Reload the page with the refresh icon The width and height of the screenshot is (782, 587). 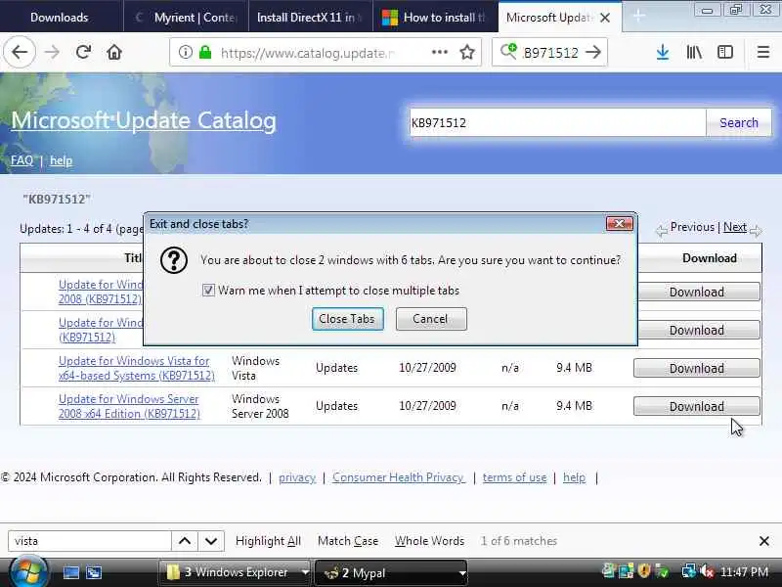pyautogui.click(x=83, y=52)
